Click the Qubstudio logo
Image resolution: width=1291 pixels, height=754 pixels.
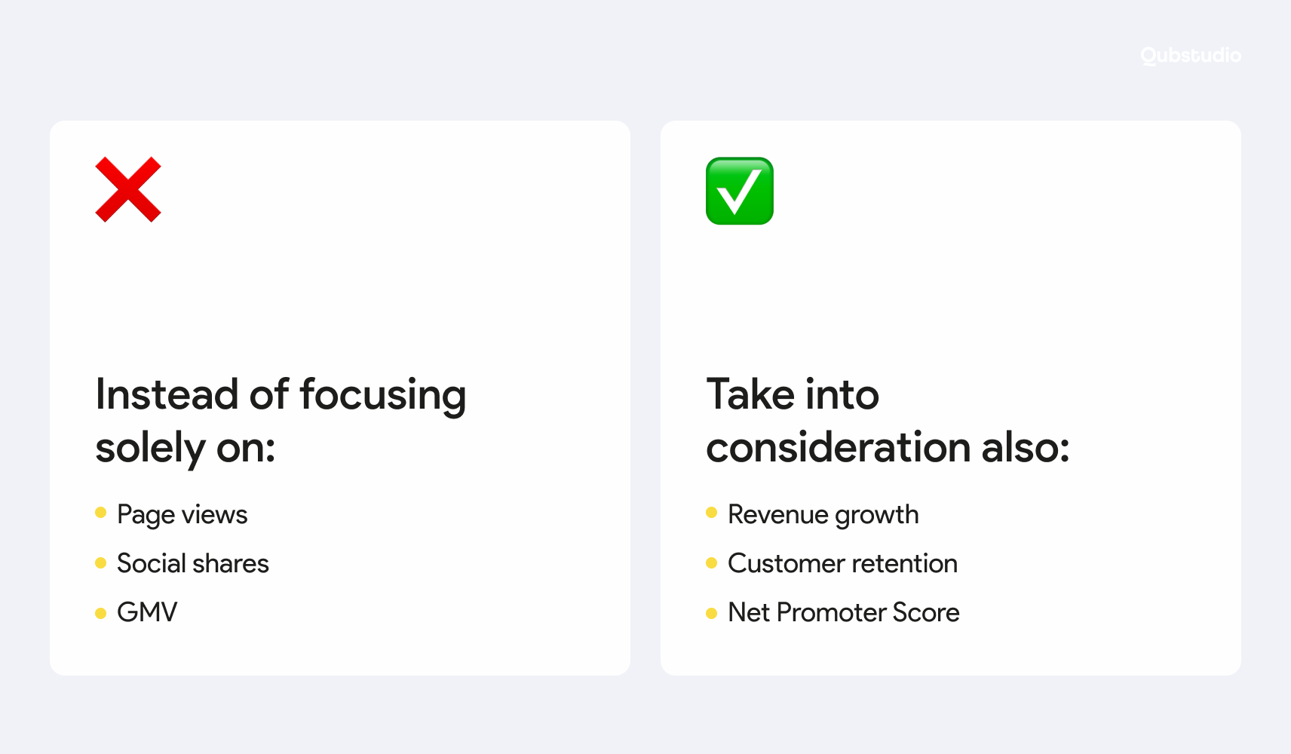pyautogui.click(x=1191, y=56)
